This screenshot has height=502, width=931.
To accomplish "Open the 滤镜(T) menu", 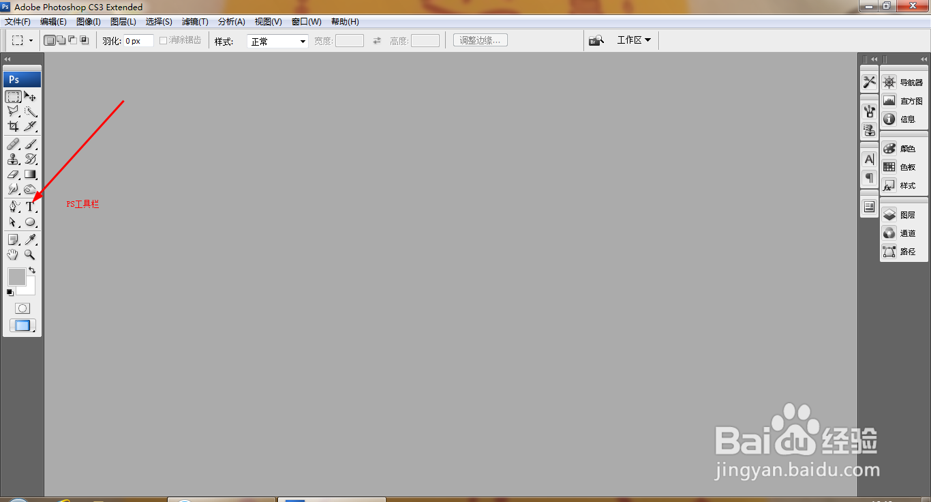I will [x=195, y=22].
